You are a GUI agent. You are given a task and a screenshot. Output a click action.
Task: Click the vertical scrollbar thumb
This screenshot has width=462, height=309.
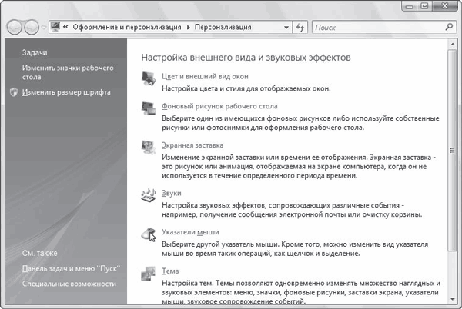[x=452, y=151]
